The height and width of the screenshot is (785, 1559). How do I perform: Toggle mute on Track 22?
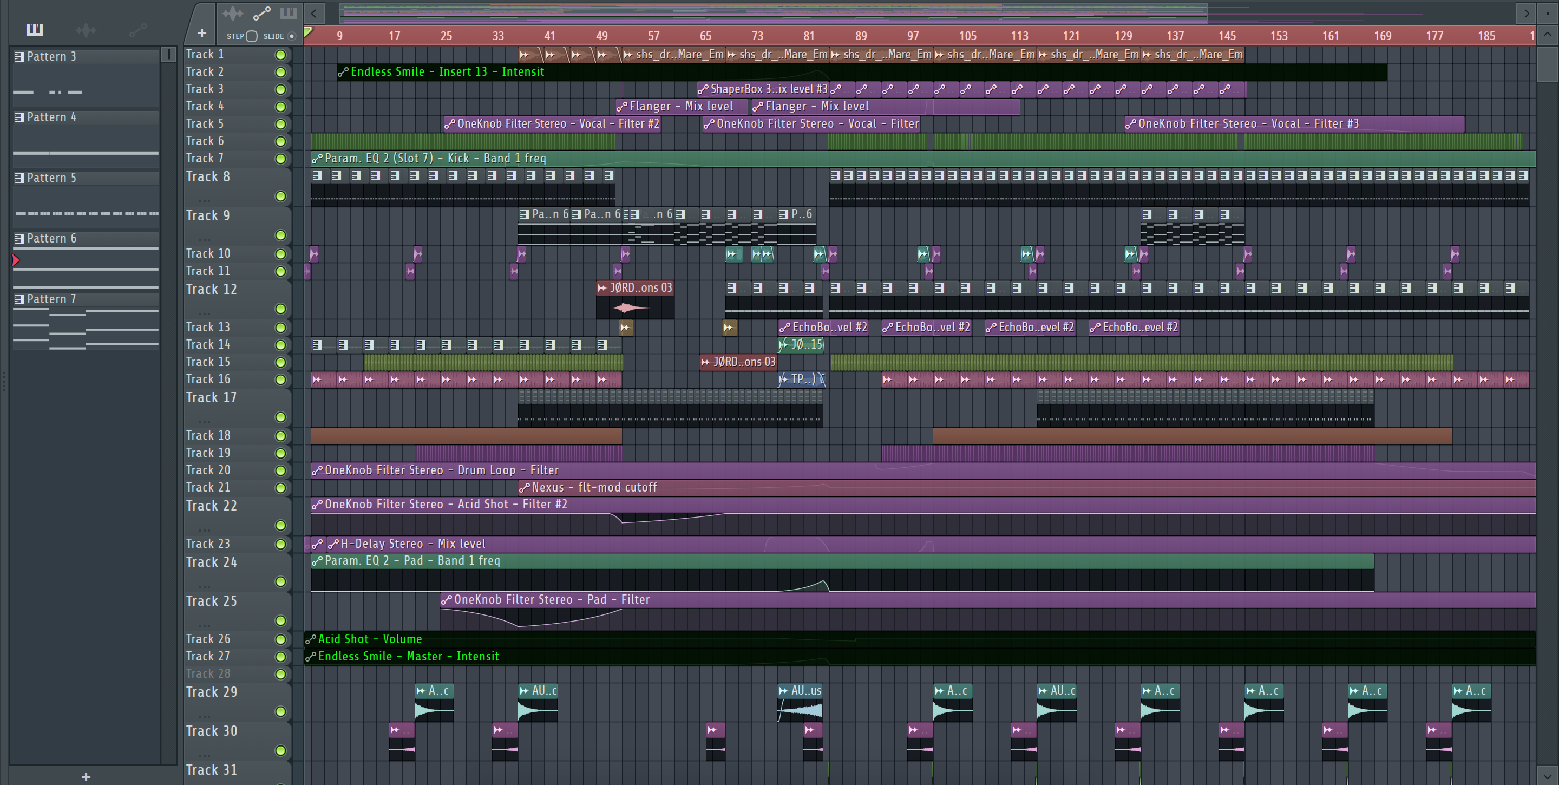click(x=280, y=525)
